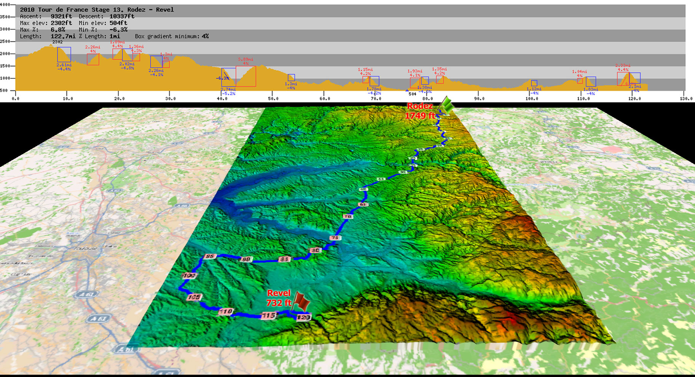Click mile marker 110 on the route
Screen dimensions: 695x377
(x=225, y=312)
